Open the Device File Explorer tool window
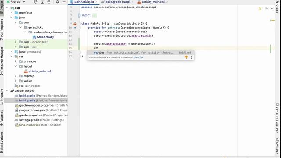 point(277,118)
